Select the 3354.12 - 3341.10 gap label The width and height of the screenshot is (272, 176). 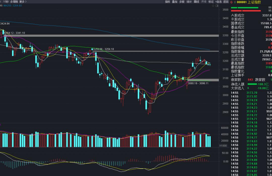(x=15, y=33)
